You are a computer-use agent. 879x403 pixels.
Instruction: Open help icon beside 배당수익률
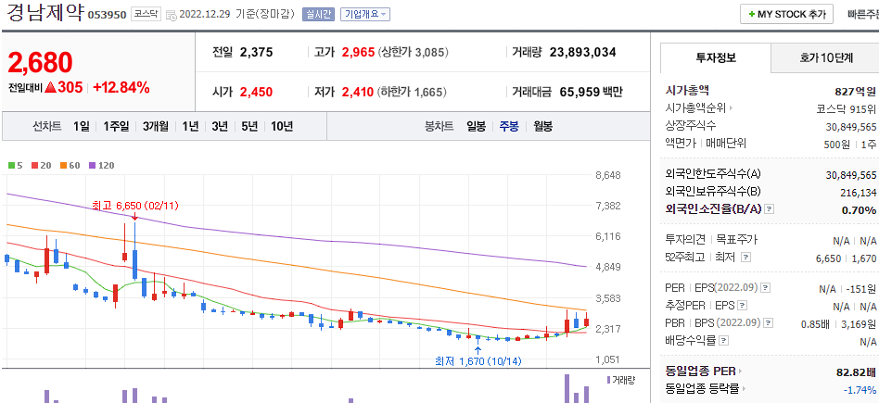tap(724, 340)
